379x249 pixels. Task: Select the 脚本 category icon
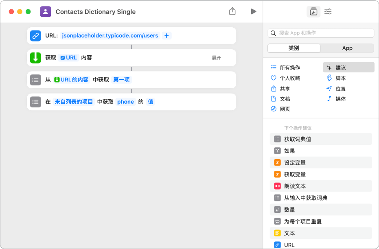point(329,78)
